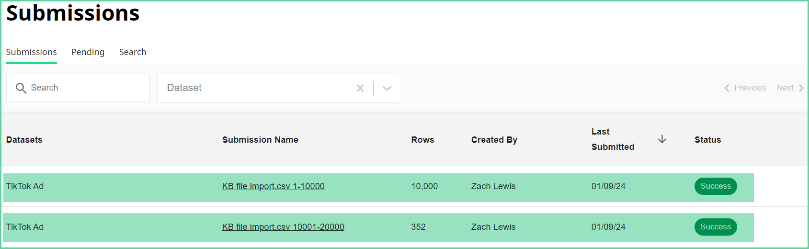Click the Datasets column header
Image resolution: width=809 pixels, height=249 pixels.
[x=24, y=140]
